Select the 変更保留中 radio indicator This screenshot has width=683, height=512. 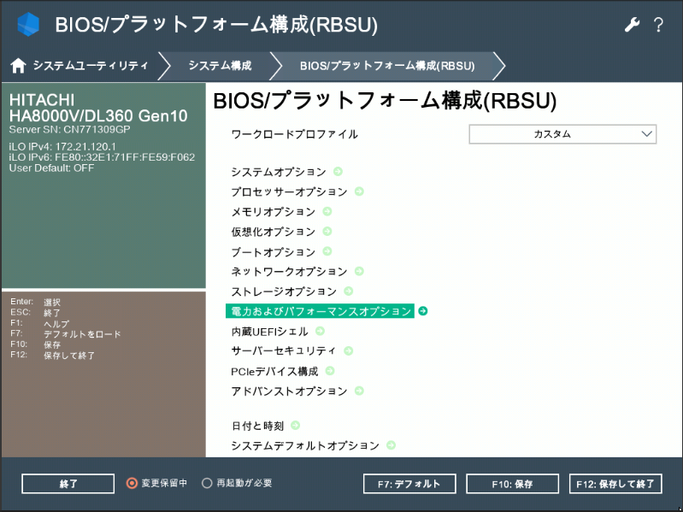coord(132,483)
